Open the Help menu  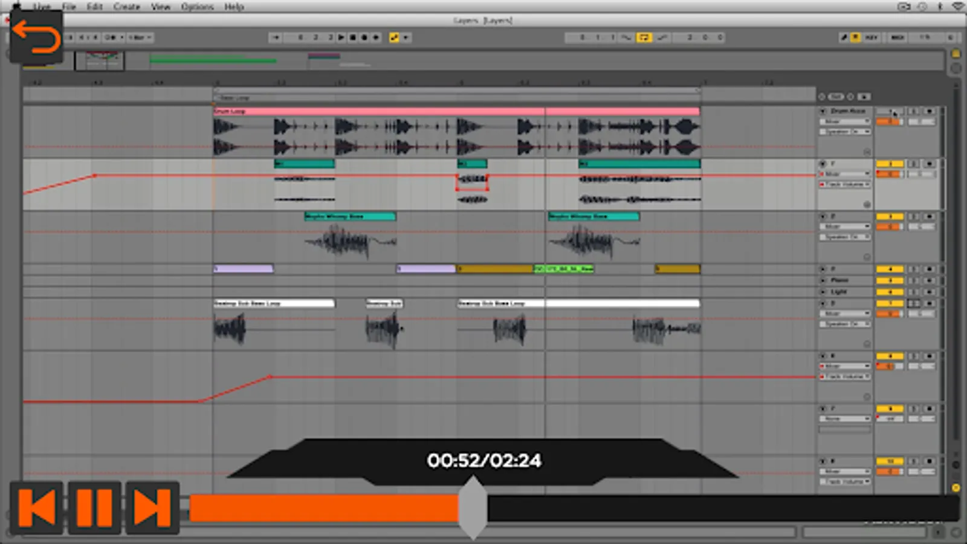234,7
